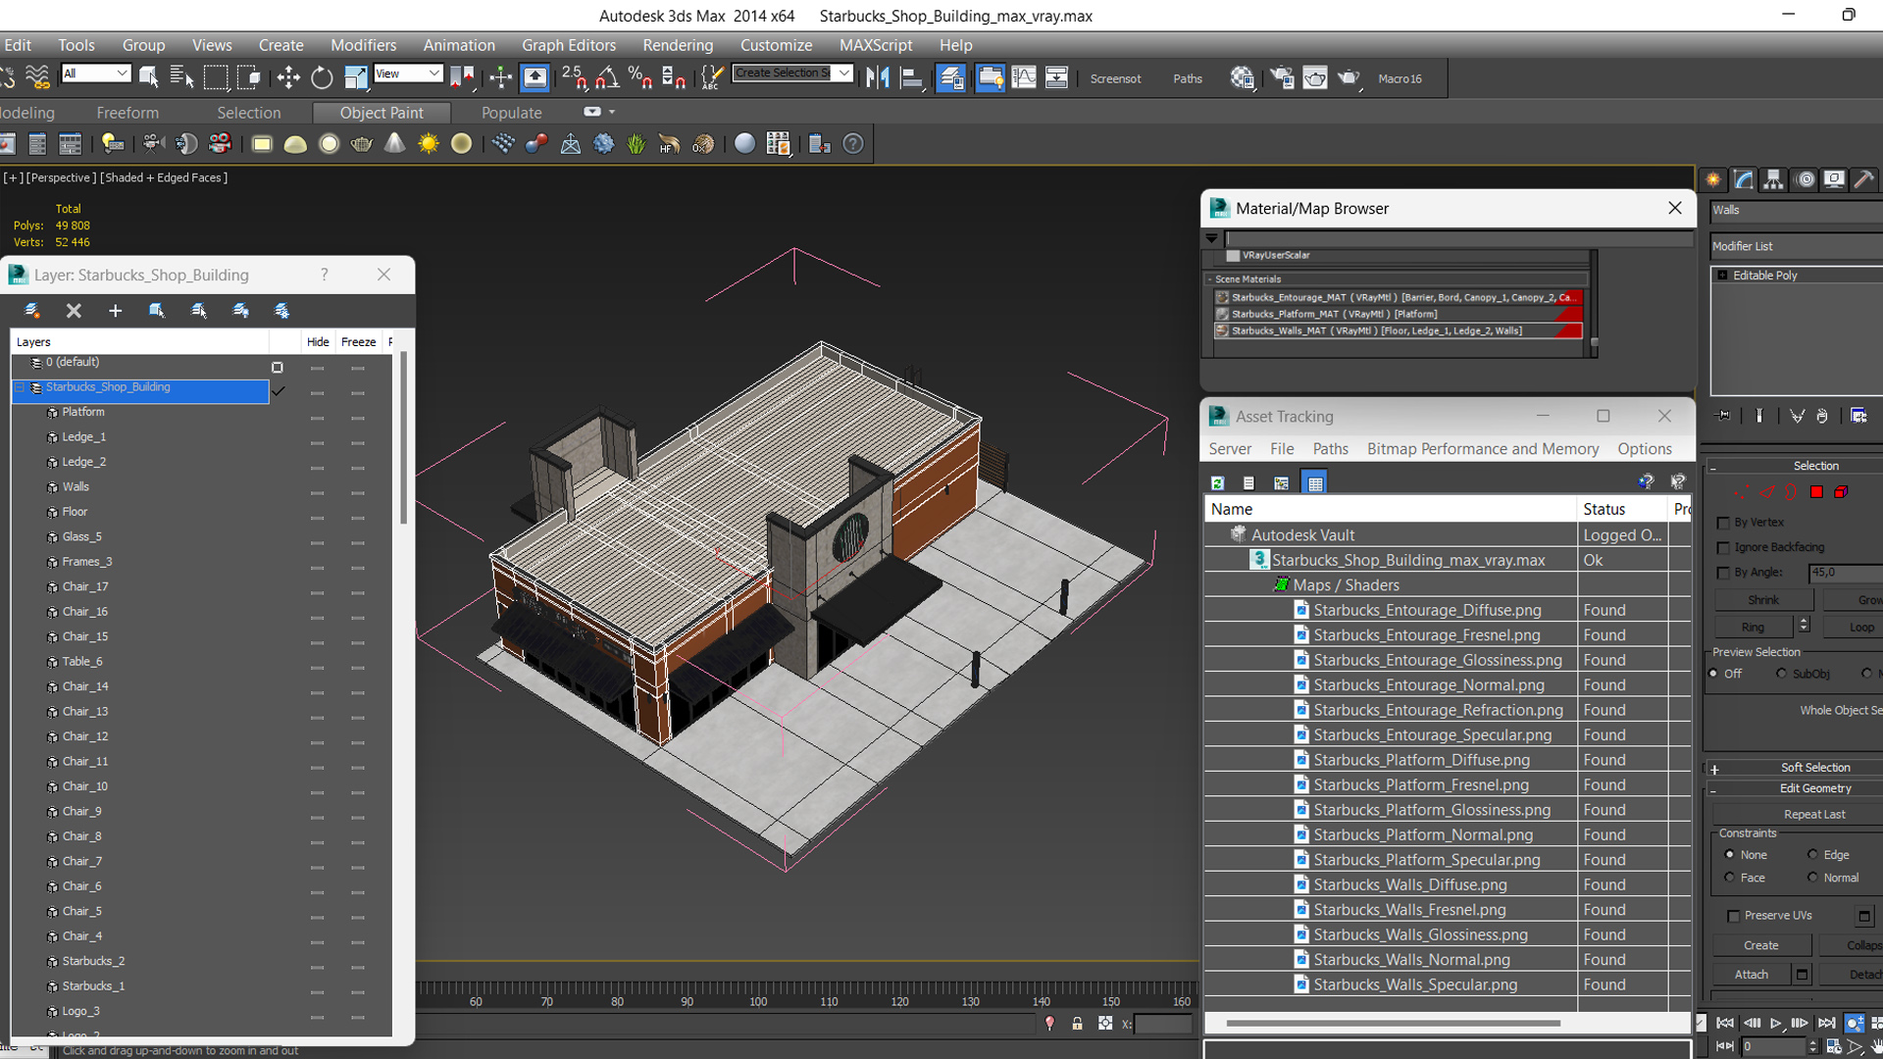Toggle current layer check for Starbucks_Shop_Building
Image resolution: width=1883 pixels, height=1059 pixels.
point(279,390)
